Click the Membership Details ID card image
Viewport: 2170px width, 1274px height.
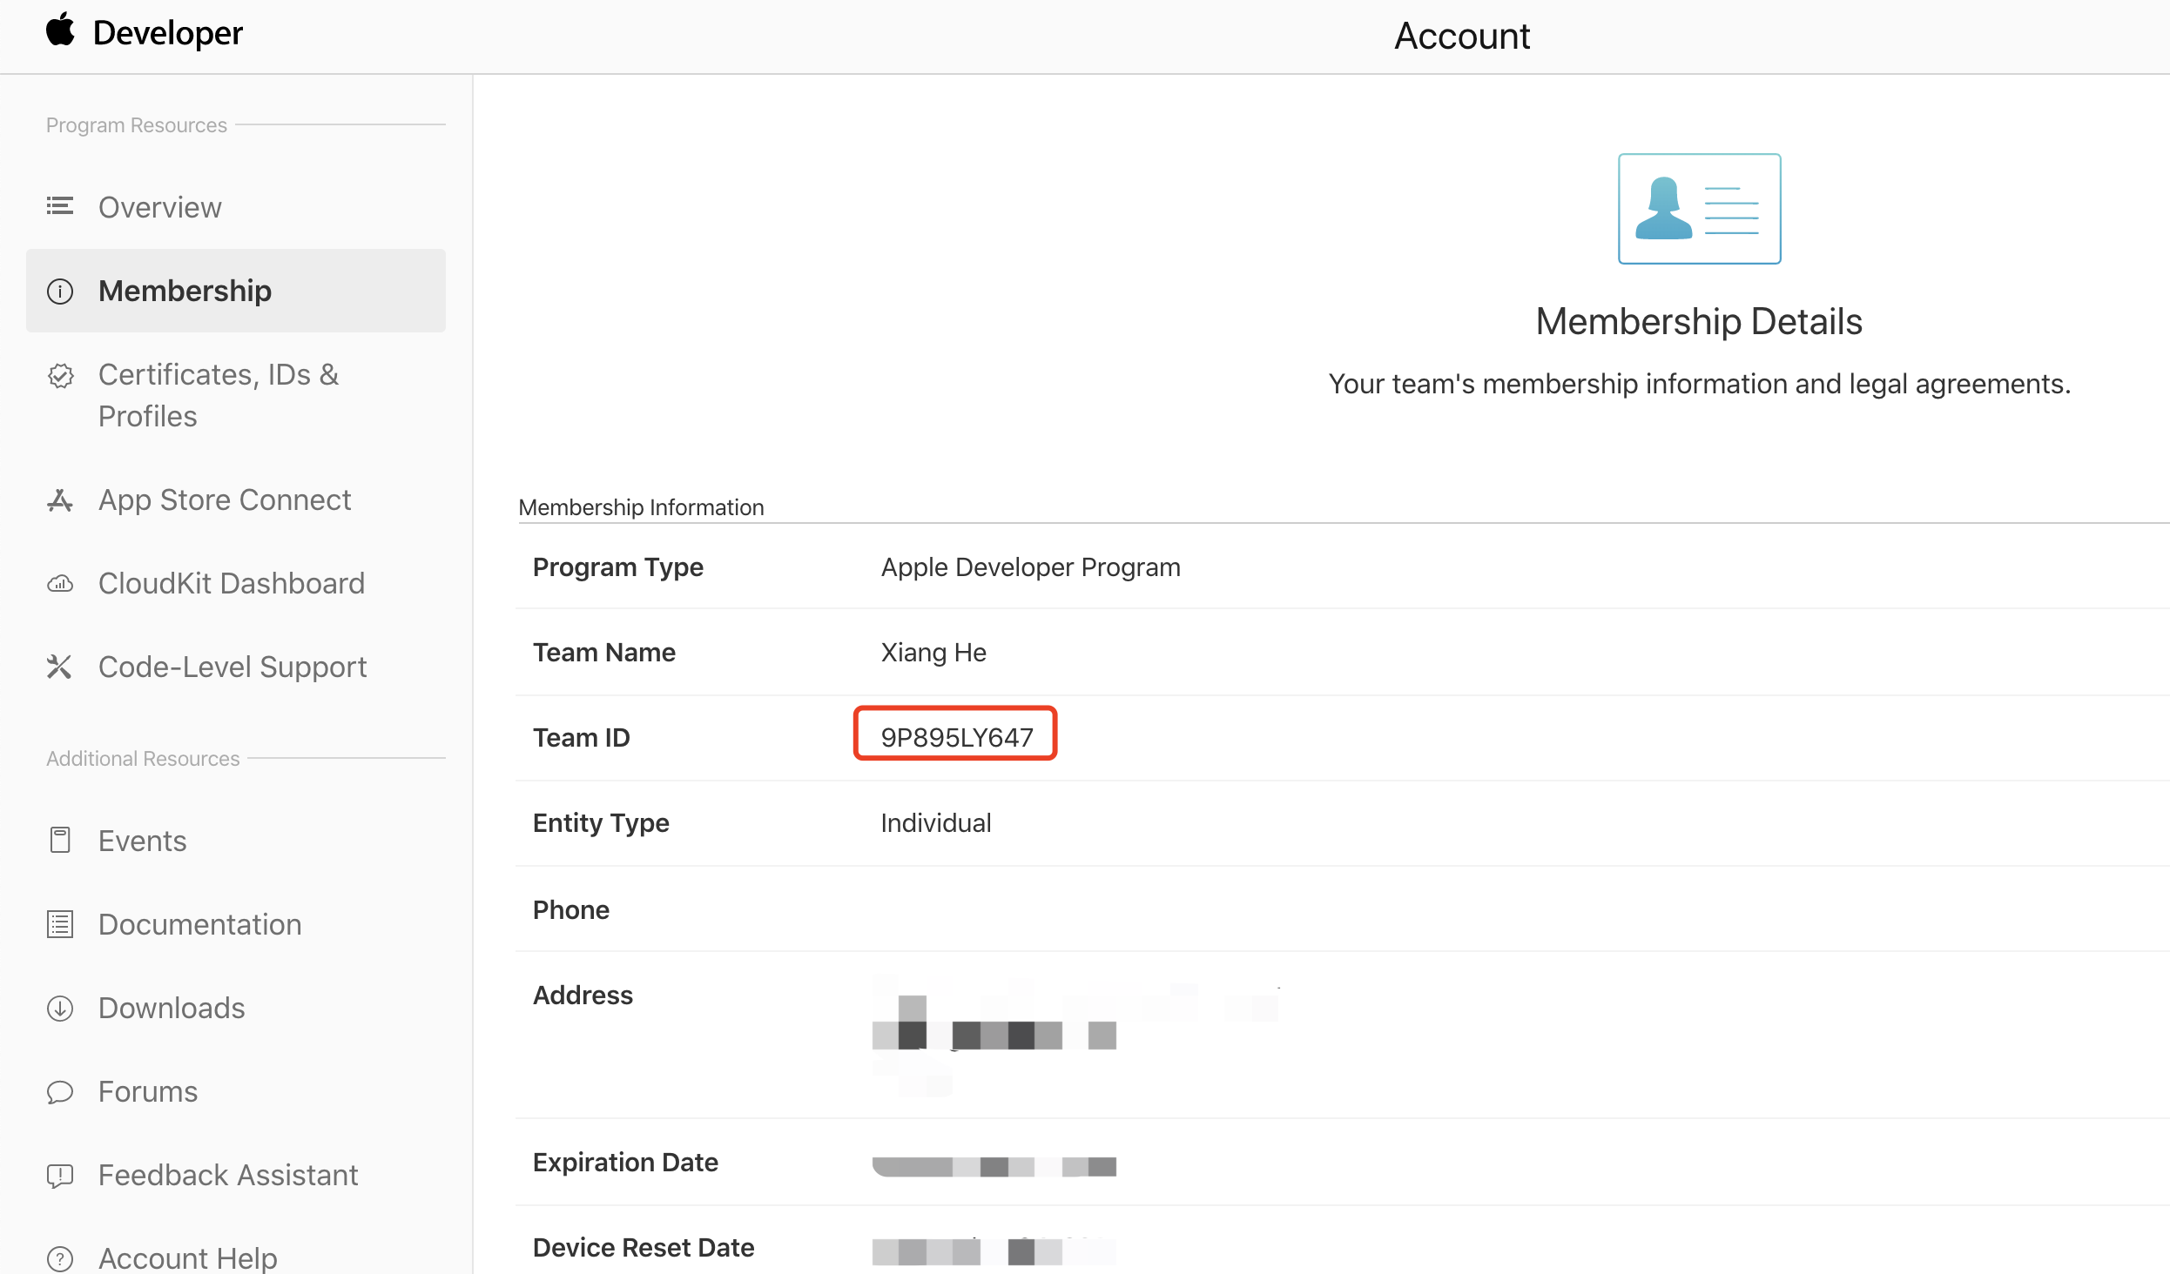(x=1699, y=209)
